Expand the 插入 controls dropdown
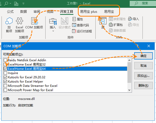 click(53, 31)
